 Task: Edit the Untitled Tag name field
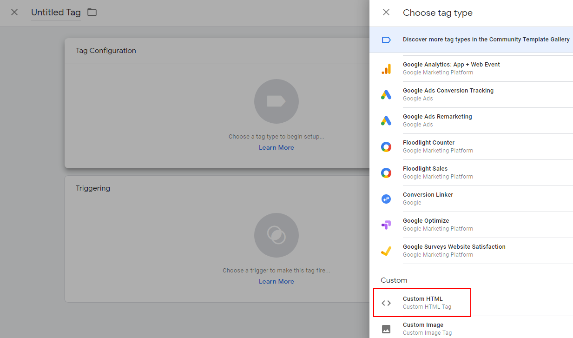tap(56, 13)
